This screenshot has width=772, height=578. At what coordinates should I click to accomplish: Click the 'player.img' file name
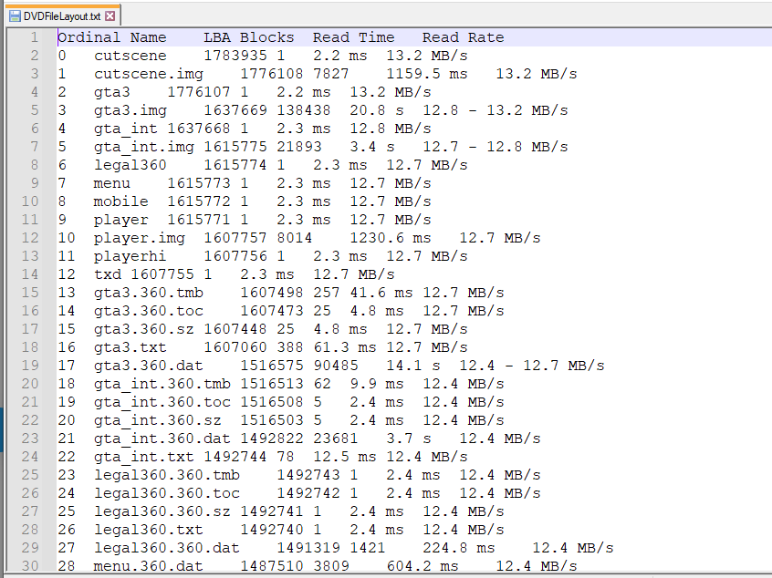pos(140,238)
